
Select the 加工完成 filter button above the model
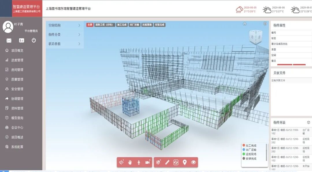tap(122, 25)
